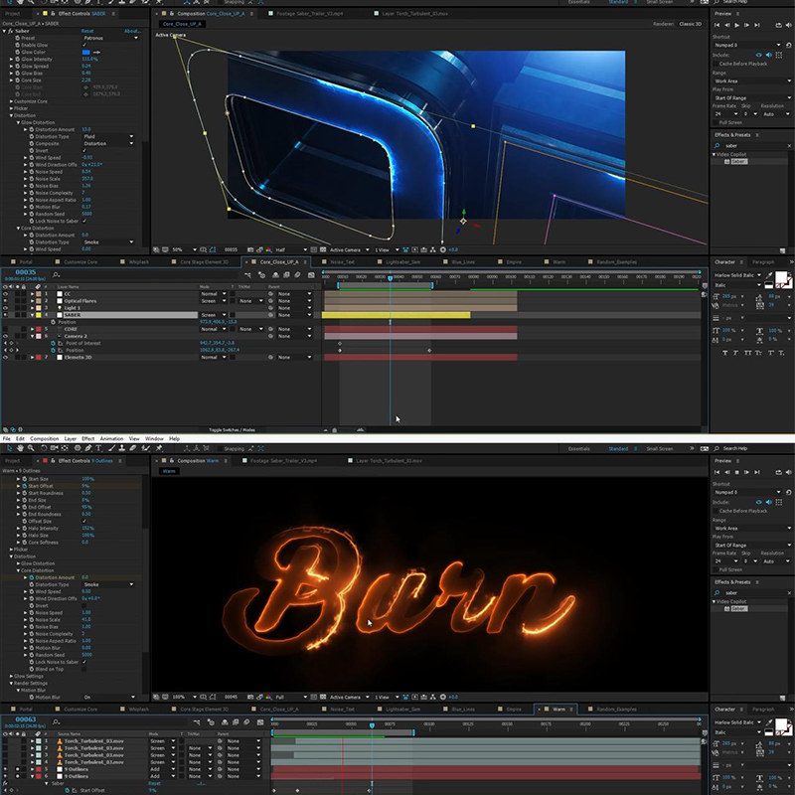Toggle Lock Noise to Saber in upper window
The image size is (795, 795).
point(84,221)
